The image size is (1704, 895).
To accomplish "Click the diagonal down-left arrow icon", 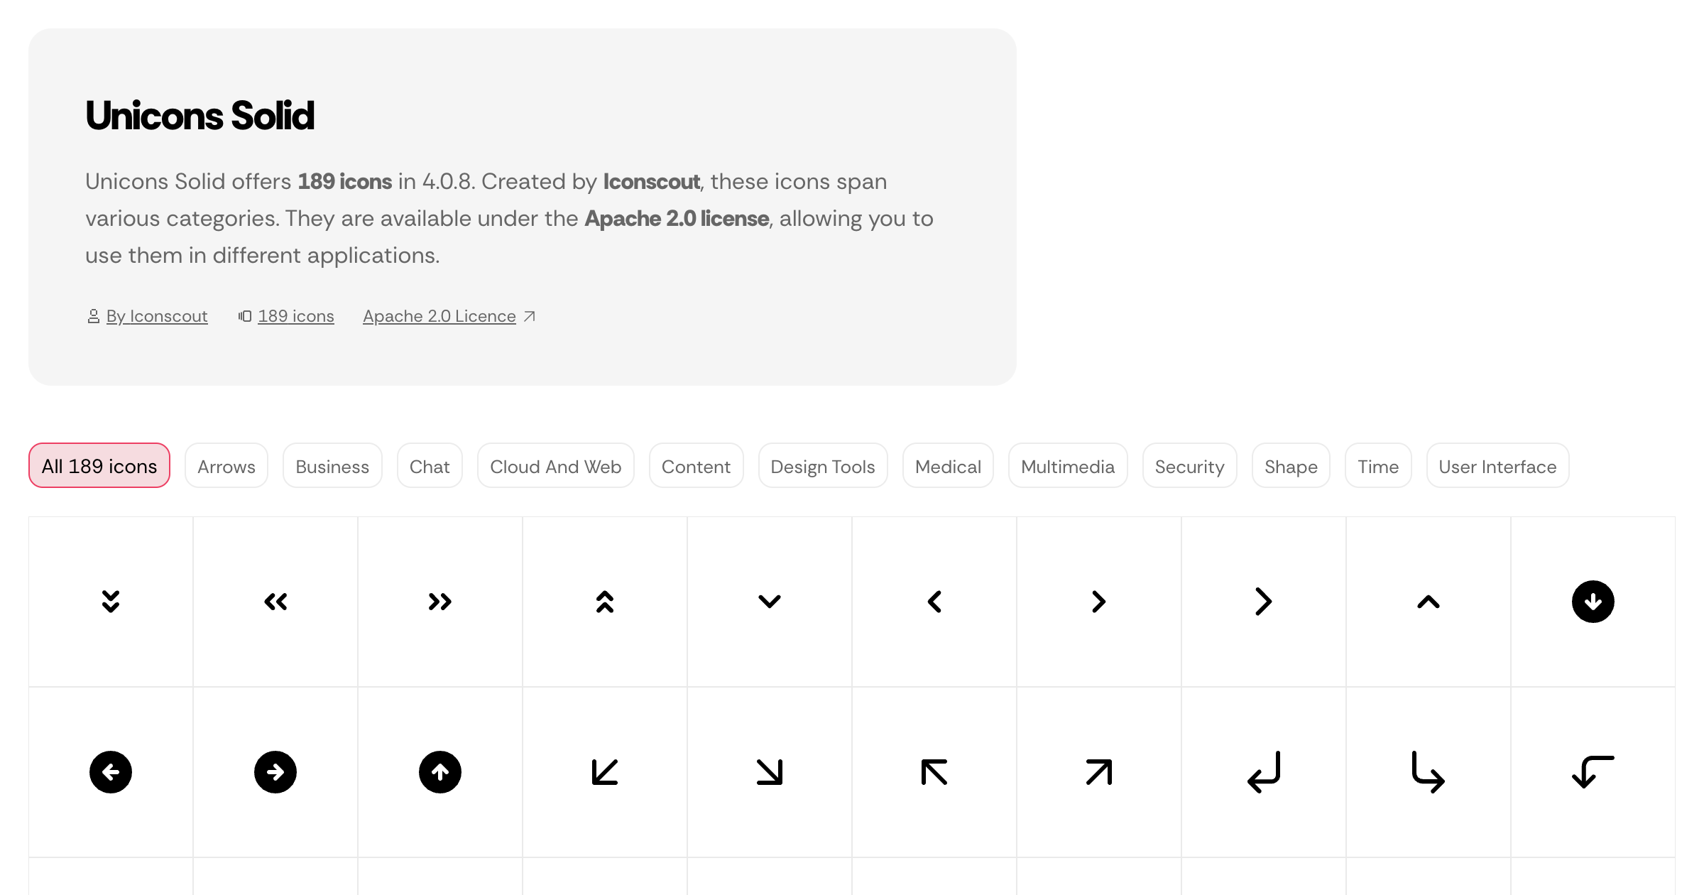I will [x=605, y=772].
